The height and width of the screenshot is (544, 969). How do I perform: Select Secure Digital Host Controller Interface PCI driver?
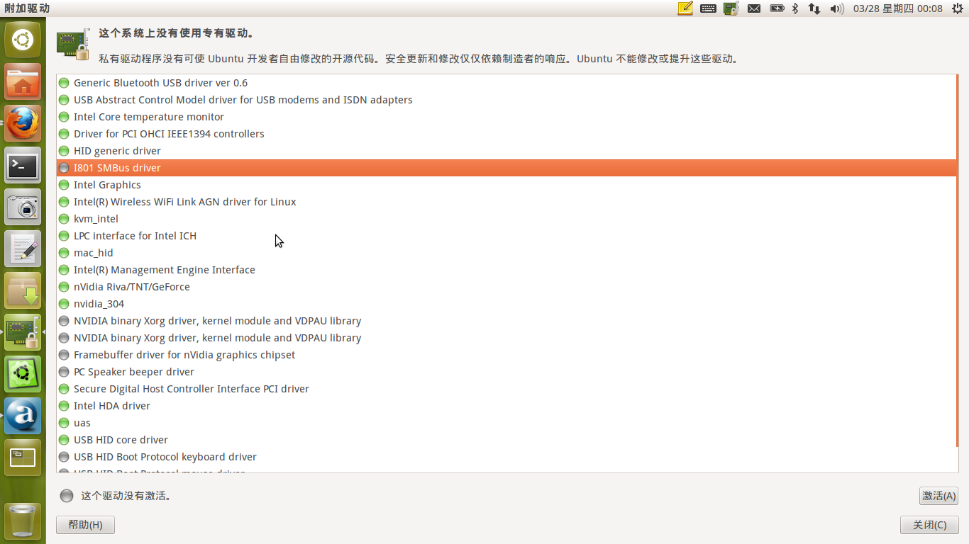[x=506, y=389]
